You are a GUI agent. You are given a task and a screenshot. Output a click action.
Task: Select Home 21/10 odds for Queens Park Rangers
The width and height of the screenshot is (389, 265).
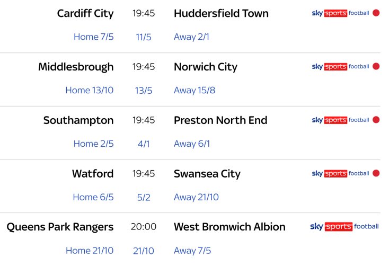point(90,251)
